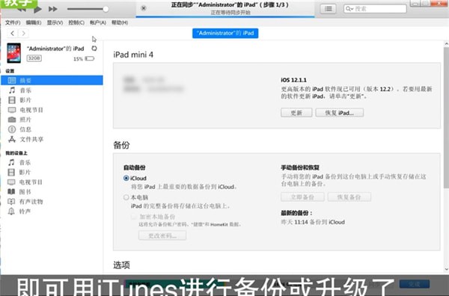This screenshot has height=296, width=449.
Task: Open 有声读物 in the sidebar
Action: click(x=52, y=202)
